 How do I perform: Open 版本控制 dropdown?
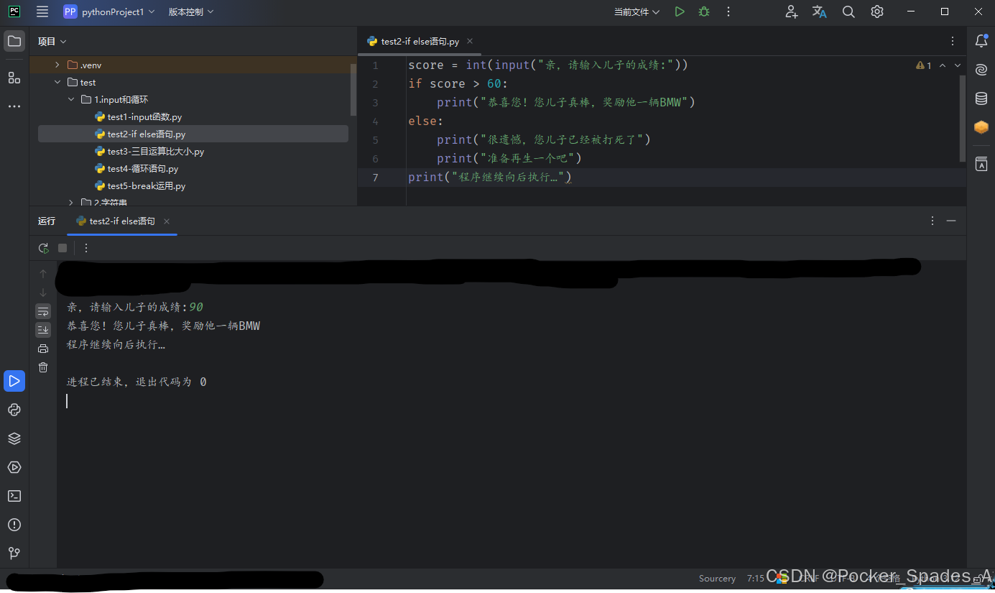pos(191,12)
